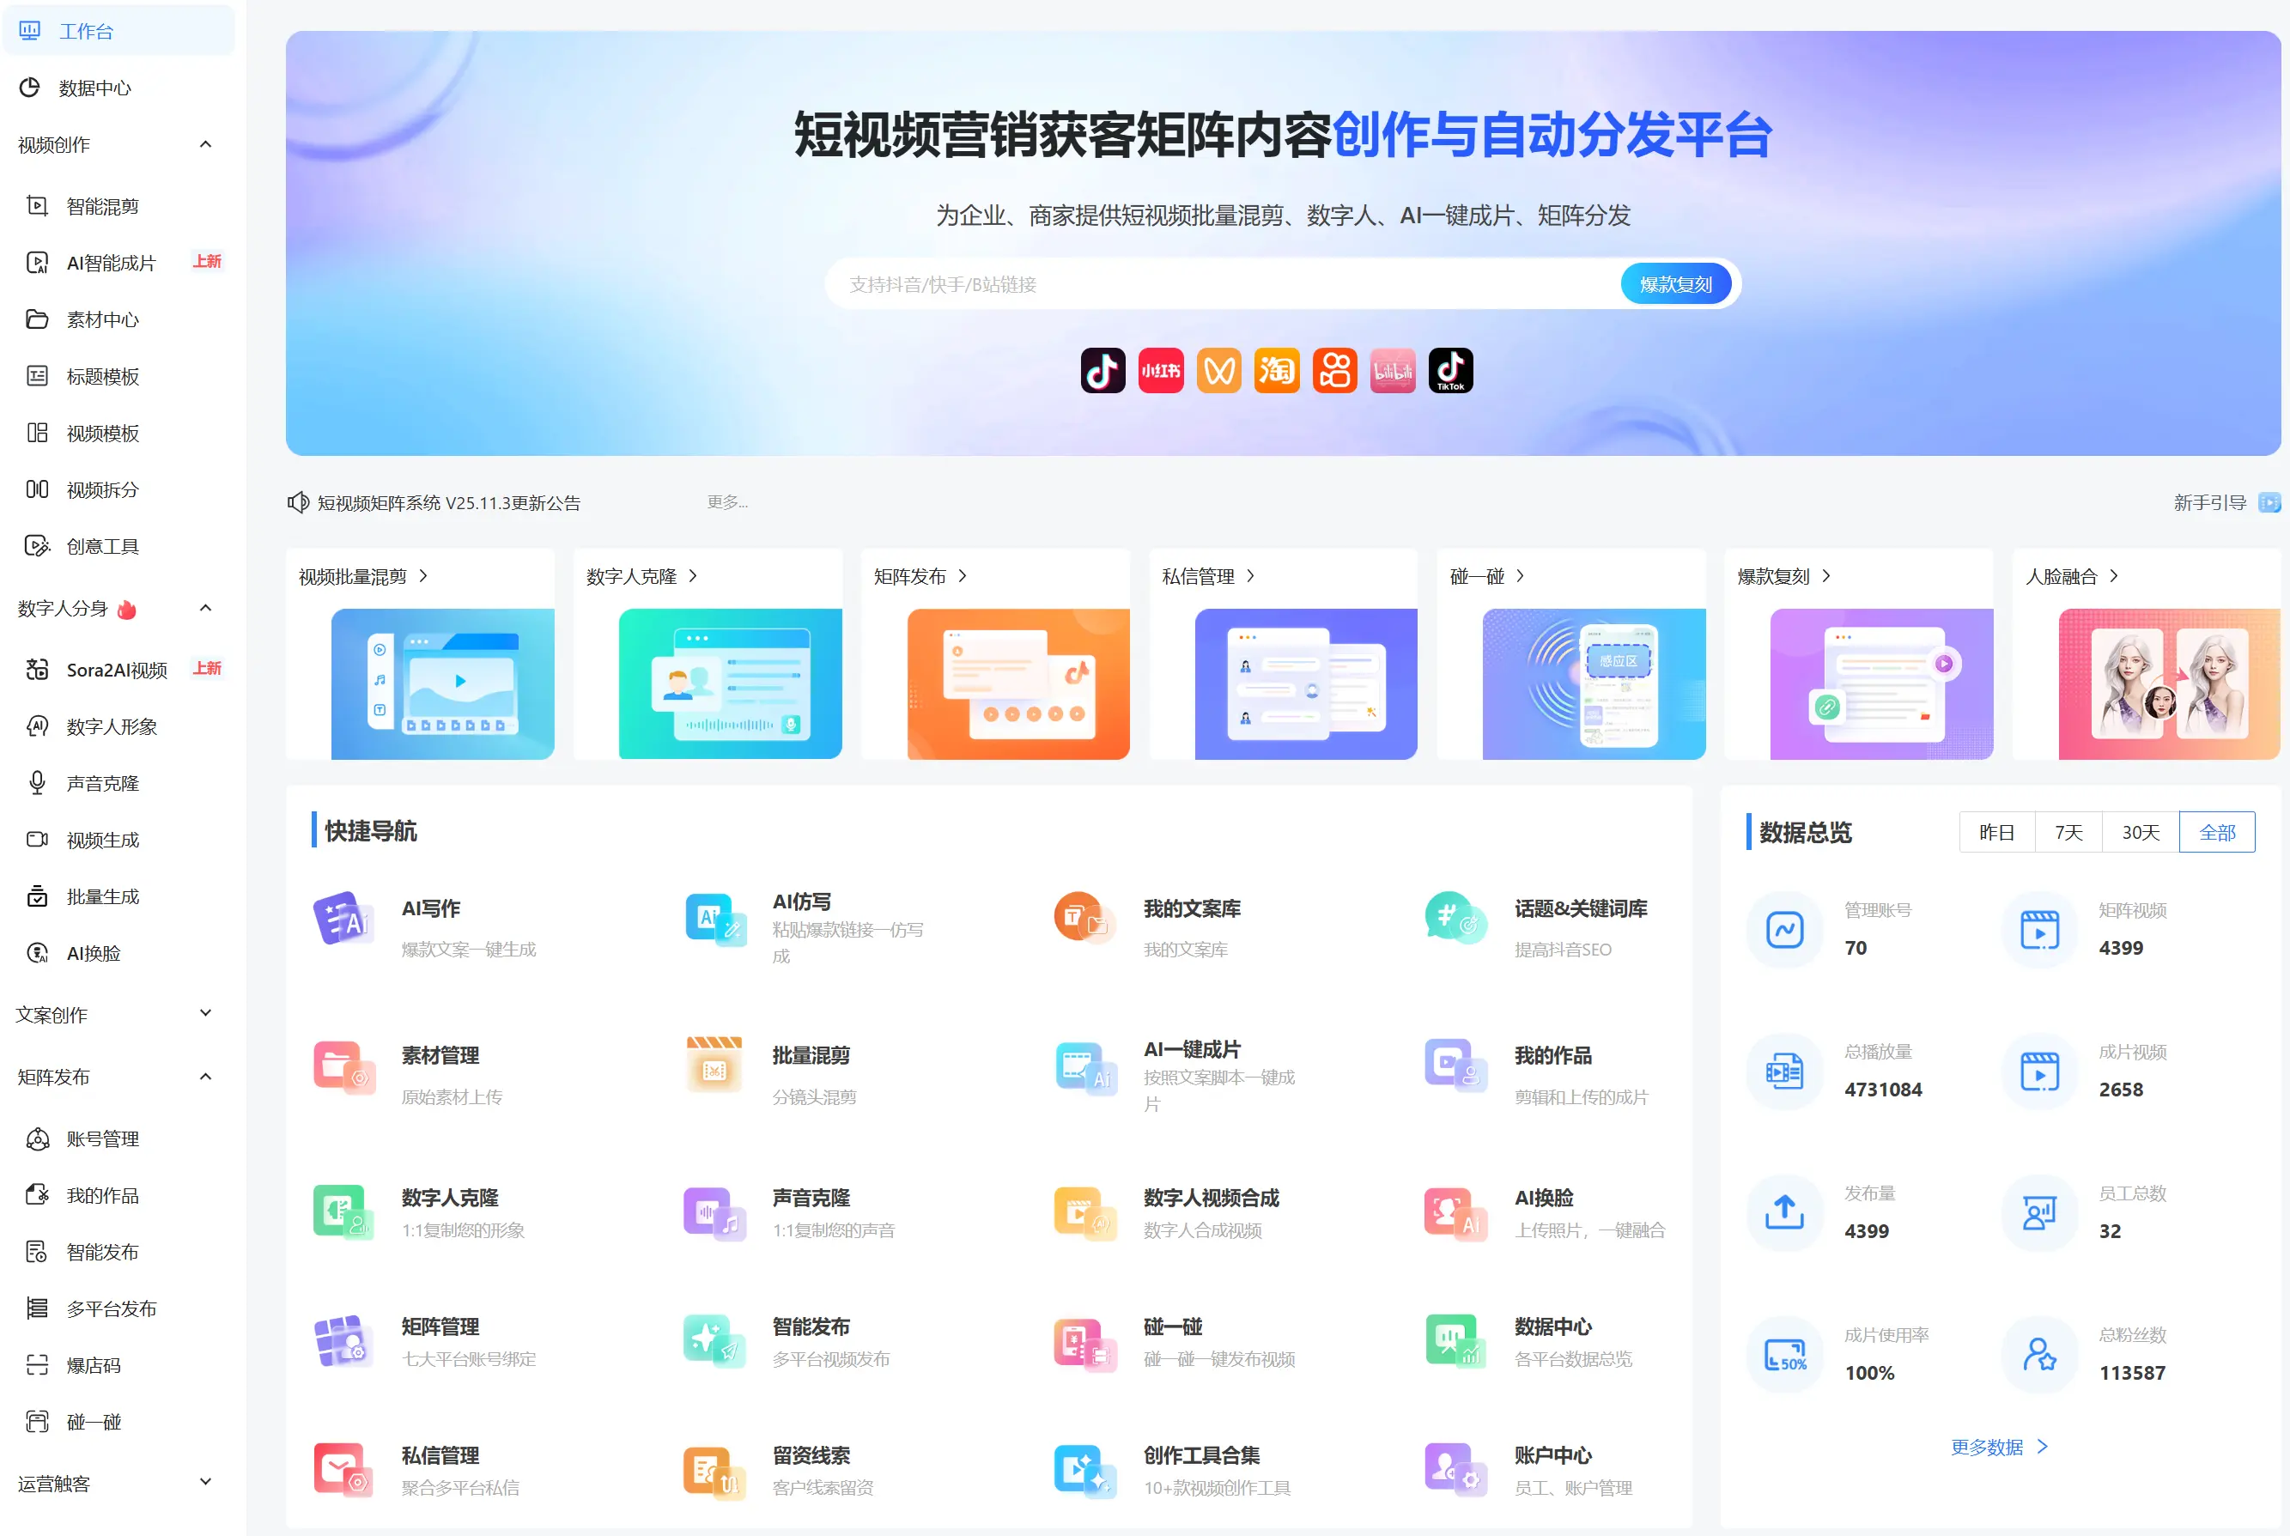This screenshot has width=2290, height=1536.
Task: Open 批量混剪 clapperboard icon
Action: 714,1065
